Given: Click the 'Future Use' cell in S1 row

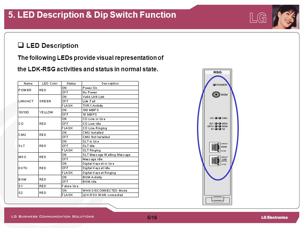Looking at the screenshot, I should (x=100, y=186).
